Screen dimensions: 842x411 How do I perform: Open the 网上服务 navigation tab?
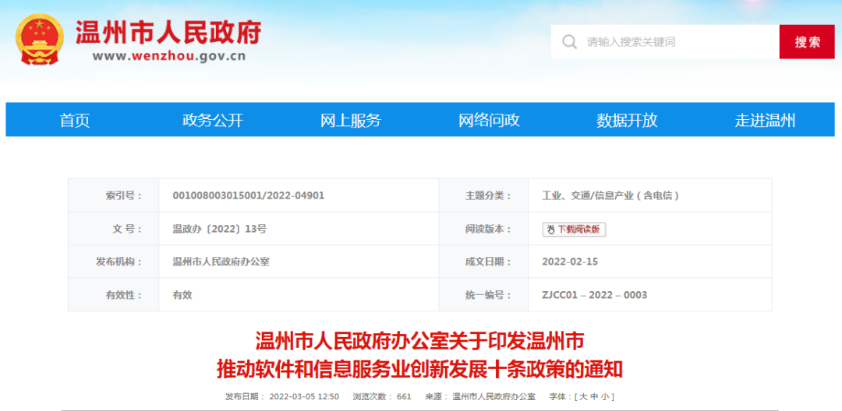click(x=351, y=120)
